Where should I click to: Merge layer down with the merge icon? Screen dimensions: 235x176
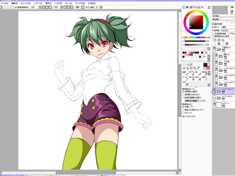tap(219, 43)
